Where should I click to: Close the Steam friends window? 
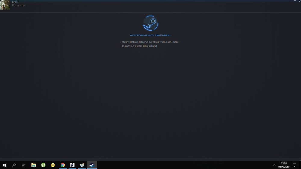[299, 1]
